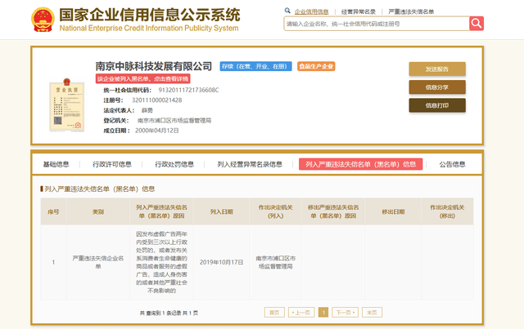This screenshot has height=329, width=524.
Task: Click the red blacklist warning banner link
Action: 143,78
